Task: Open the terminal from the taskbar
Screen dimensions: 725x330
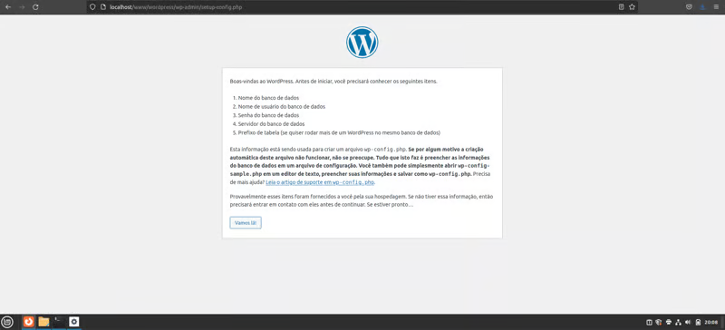Action: (59, 322)
